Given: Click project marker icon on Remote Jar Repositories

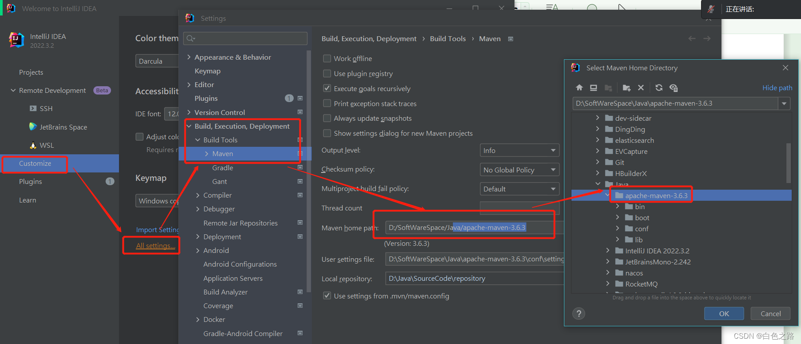Looking at the screenshot, I should point(300,222).
